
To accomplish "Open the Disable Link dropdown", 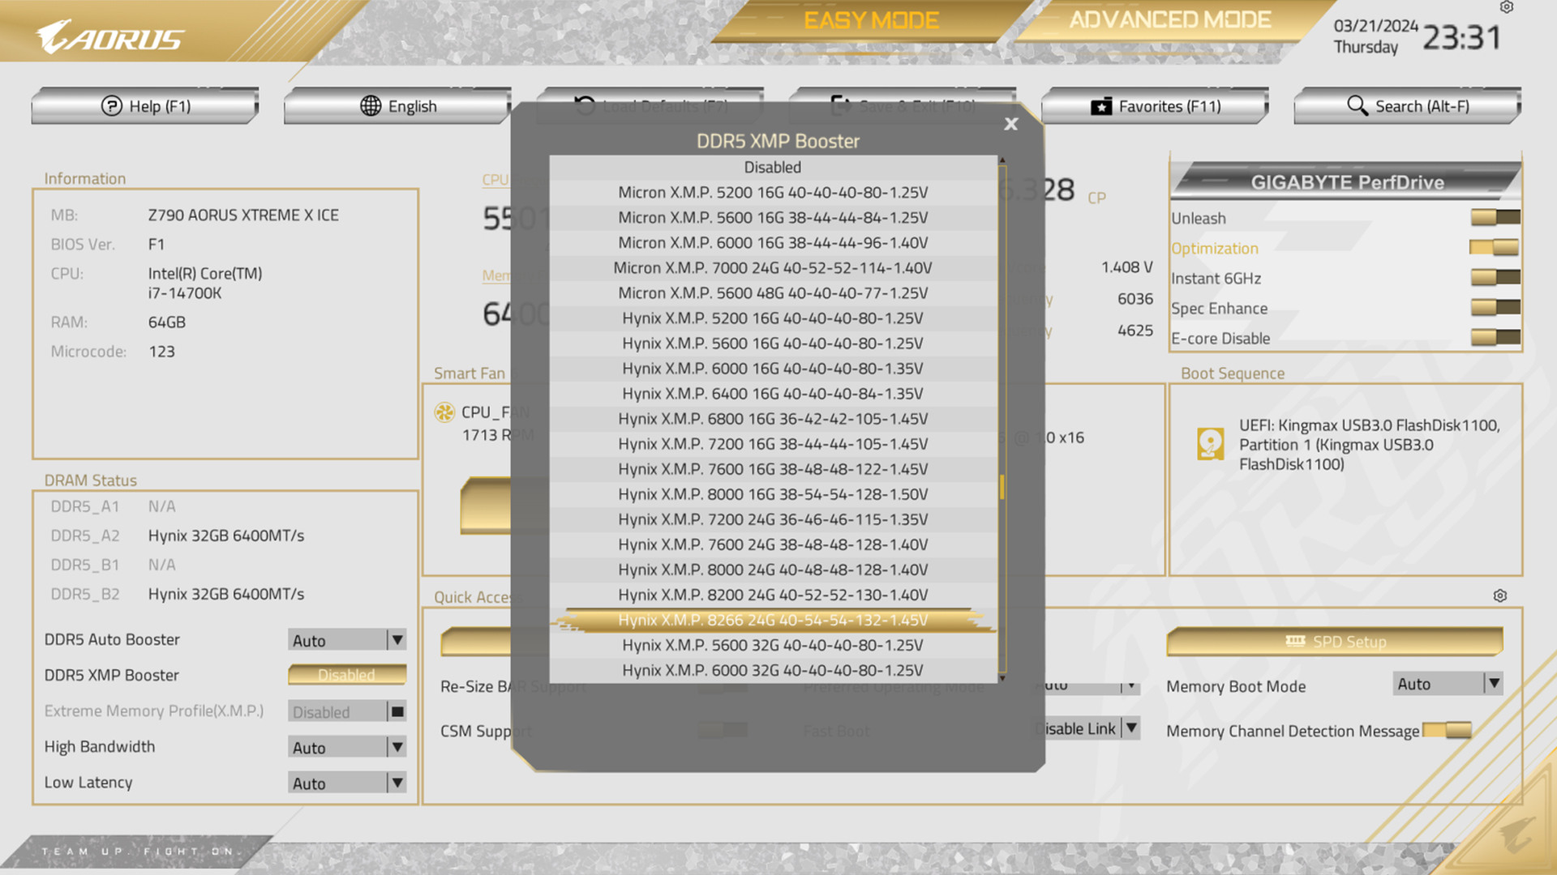I will coord(1087,728).
